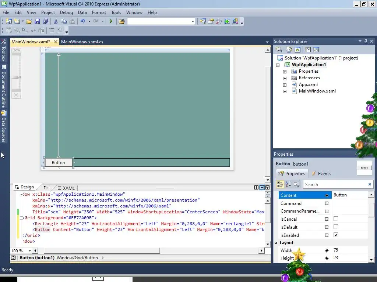Sort properties alphabetically with the A-Z icon
Screen dimensions: 377x282
[x=288, y=184]
